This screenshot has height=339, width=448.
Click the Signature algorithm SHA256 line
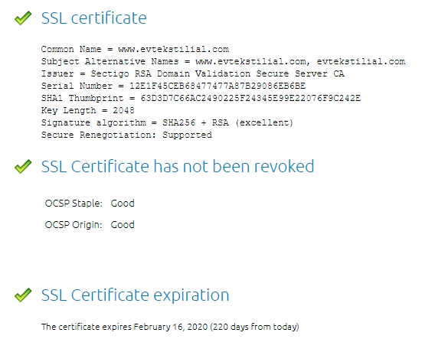coord(167,122)
